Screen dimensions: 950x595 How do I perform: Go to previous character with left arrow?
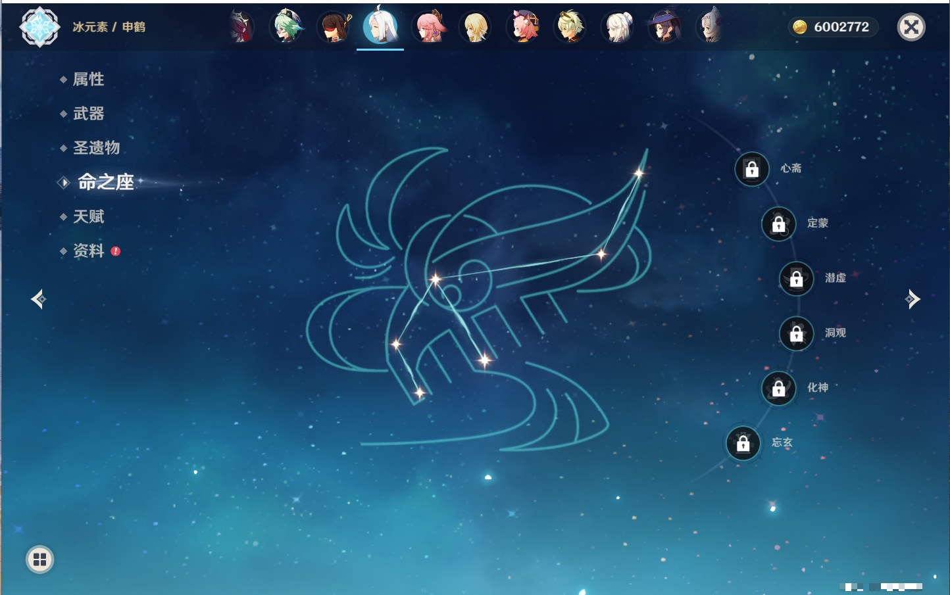pos(38,299)
